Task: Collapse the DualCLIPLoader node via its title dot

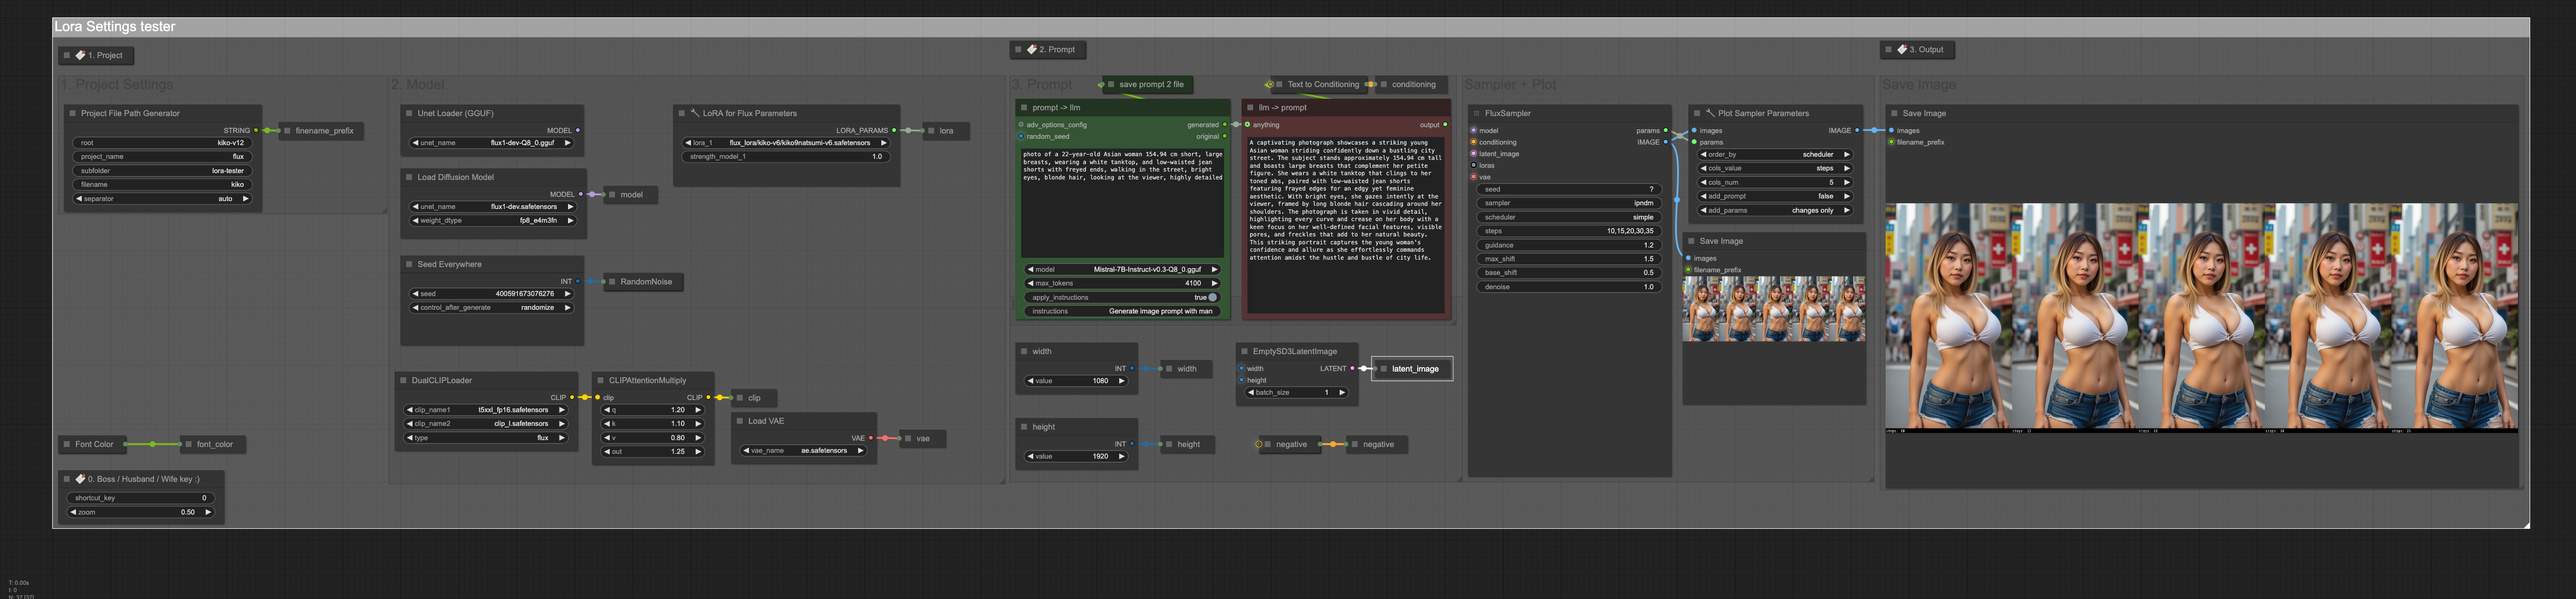Action: [x=403, y=380]
